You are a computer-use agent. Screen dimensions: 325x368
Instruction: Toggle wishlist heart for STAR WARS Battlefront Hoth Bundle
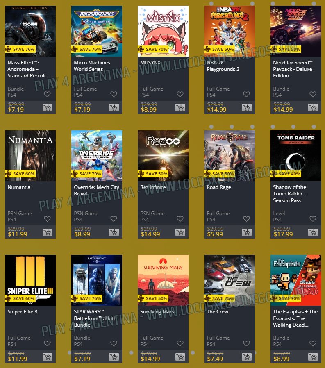(114, 343)
